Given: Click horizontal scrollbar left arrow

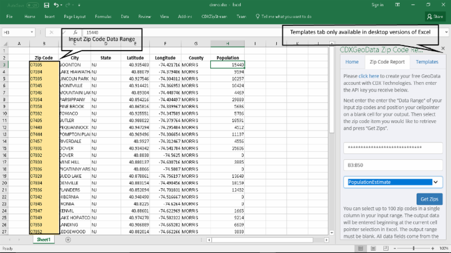Looking at the screenshot, I should tap(209, 240).
